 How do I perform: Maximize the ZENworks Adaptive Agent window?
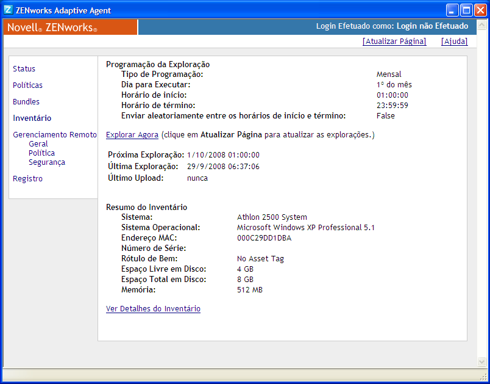465,10
